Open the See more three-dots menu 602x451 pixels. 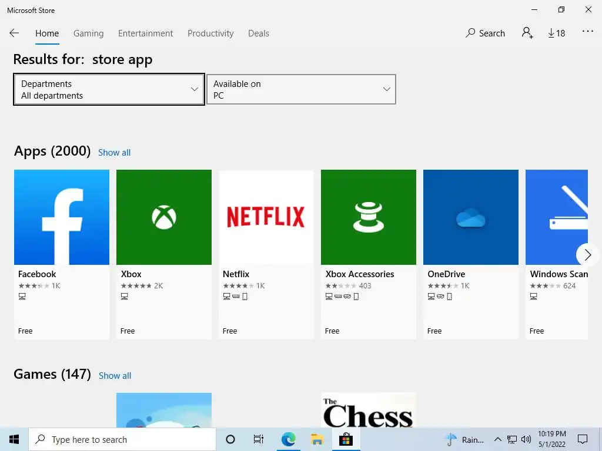(587, 32)
